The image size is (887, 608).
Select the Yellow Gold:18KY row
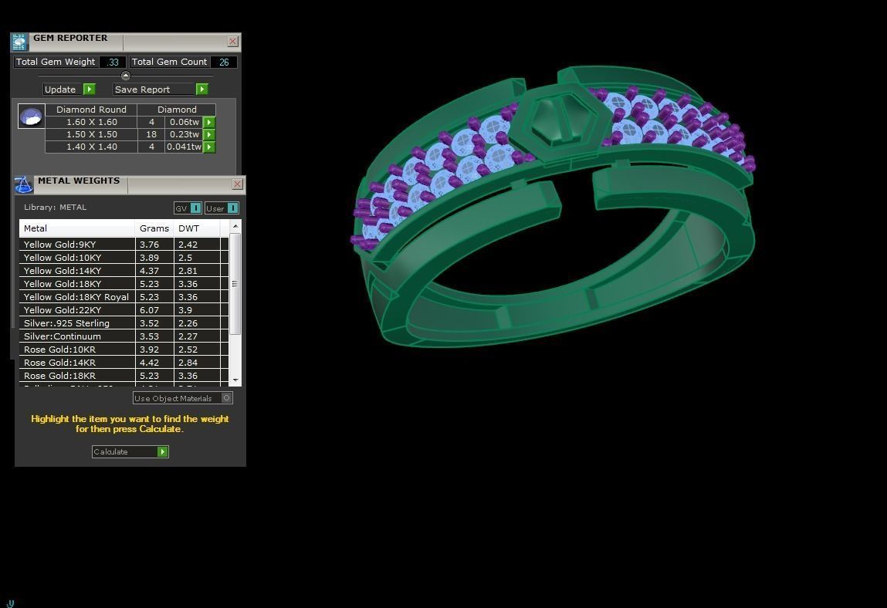coord(124,284)
